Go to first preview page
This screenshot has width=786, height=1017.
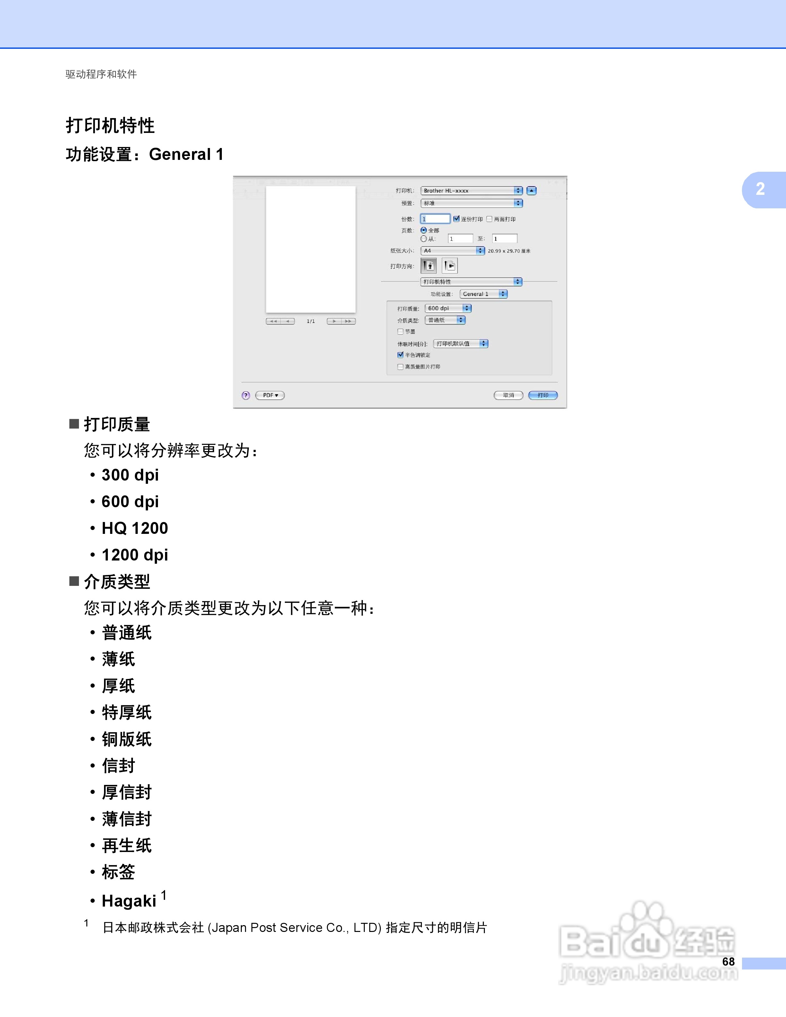tap(273, 321)
